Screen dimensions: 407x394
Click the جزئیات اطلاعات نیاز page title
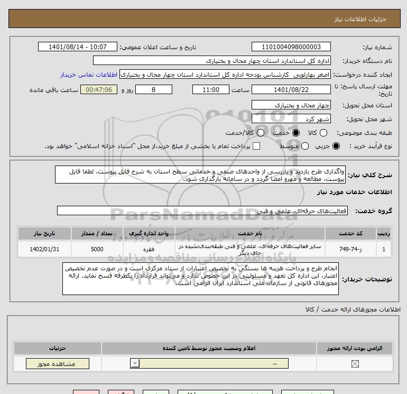360,19
